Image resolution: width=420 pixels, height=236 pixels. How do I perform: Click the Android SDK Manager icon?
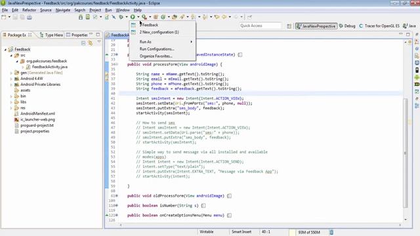pos(81,17)
